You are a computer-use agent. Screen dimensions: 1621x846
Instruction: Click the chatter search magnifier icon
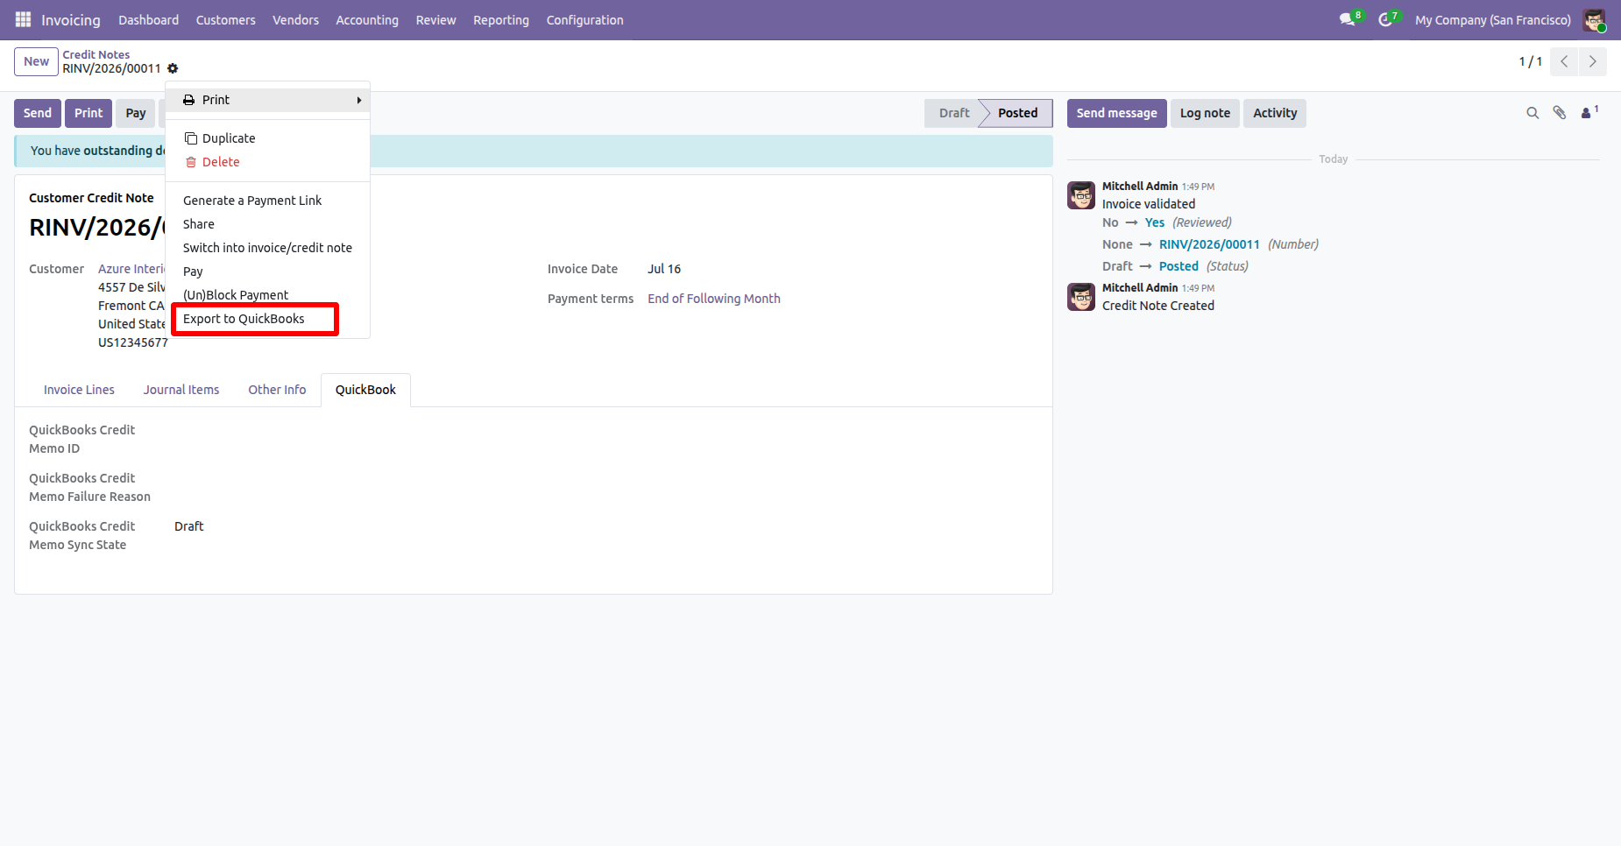(x=1533, y=113)
